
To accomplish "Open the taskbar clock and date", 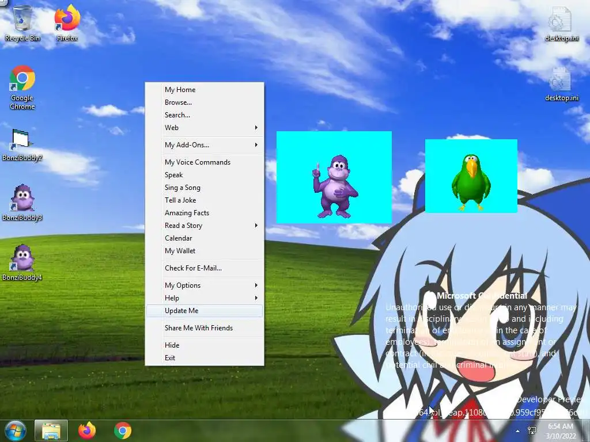I will pos(561,430).
